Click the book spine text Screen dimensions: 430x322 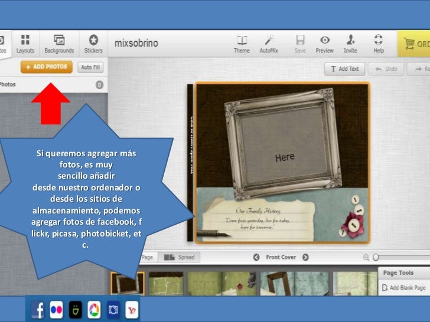click(191, 145)
